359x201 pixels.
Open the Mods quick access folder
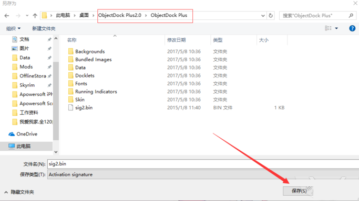coord(26,67)
